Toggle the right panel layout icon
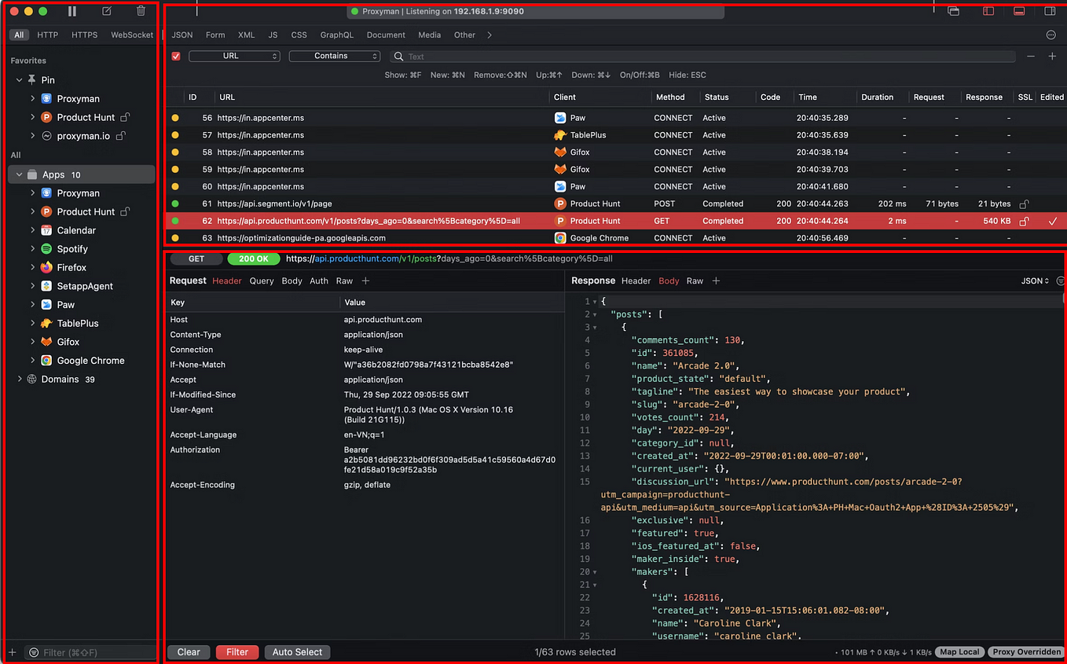Image resolution: width=1067 pixels, height=664 pixels. (x=1050, y=11)
